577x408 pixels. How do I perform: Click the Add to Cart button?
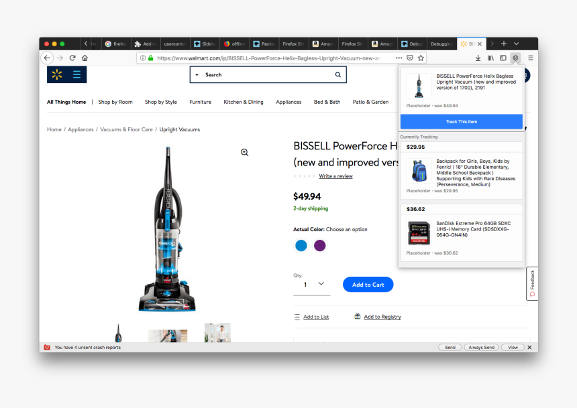pyautogui.click(x=368, y=285)
